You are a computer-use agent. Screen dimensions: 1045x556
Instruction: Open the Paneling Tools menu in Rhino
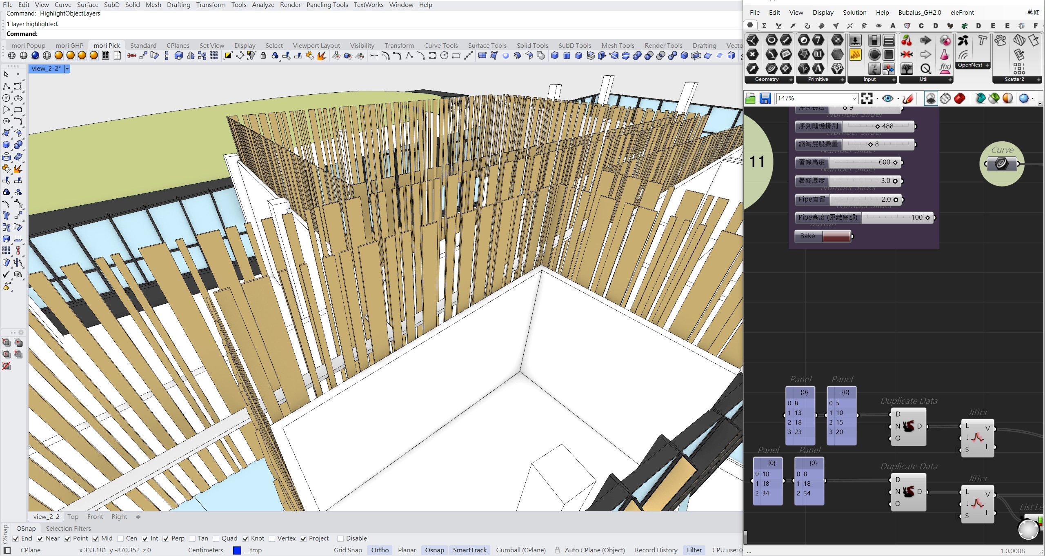click(x=327, y=4)
